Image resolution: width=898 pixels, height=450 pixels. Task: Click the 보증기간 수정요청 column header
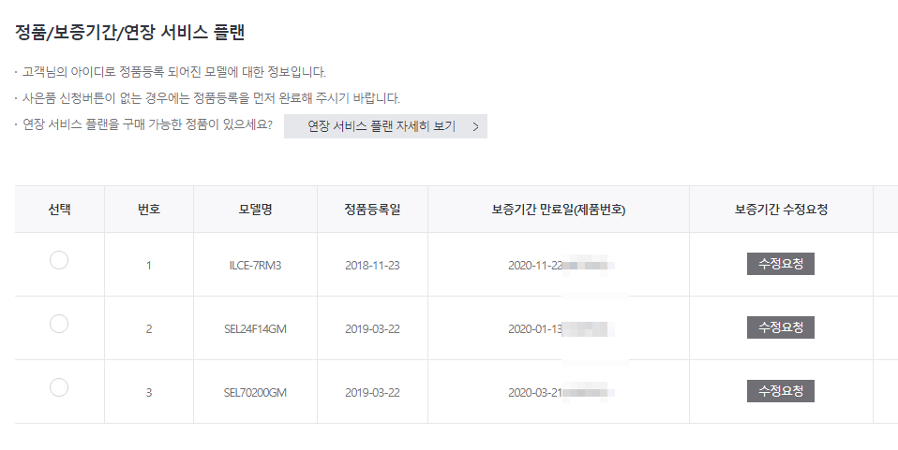781,210
